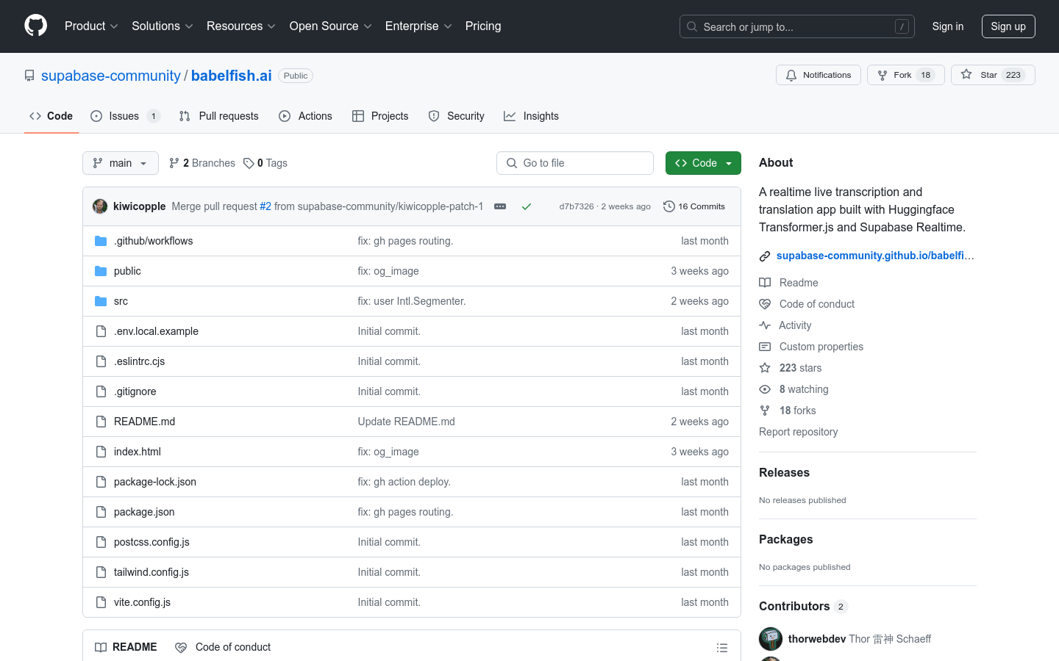This screenshot has width=1059, height=661.
Task: Click kiwicopple avatar image
Action: tap(100, 206)
